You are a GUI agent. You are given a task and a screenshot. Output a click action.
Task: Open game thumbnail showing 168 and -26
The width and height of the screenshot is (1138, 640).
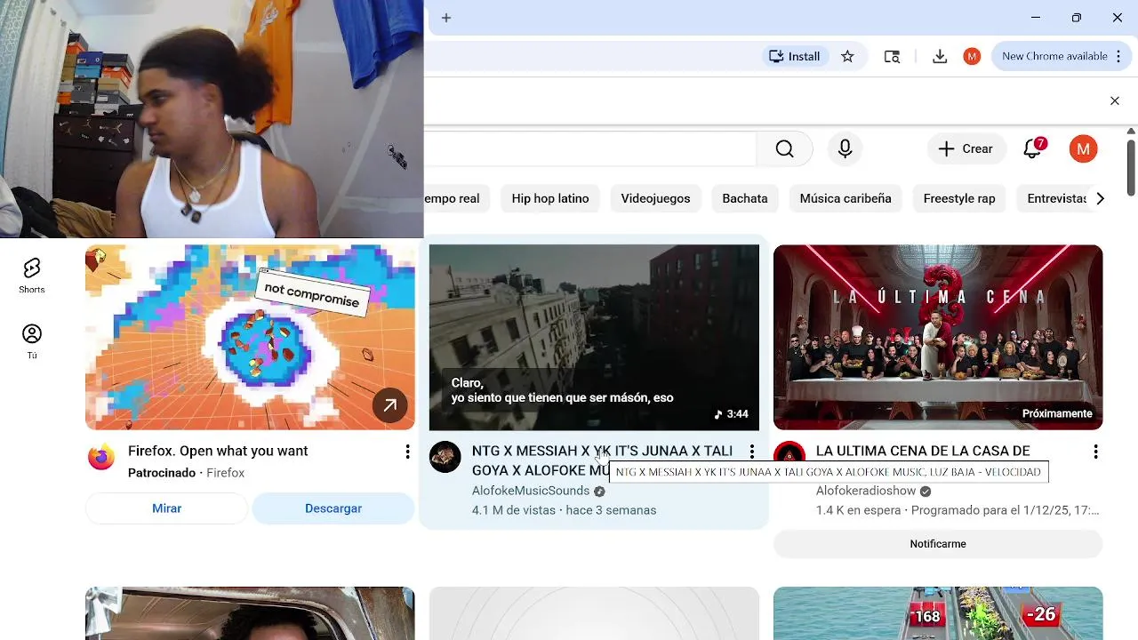point(938,613)
